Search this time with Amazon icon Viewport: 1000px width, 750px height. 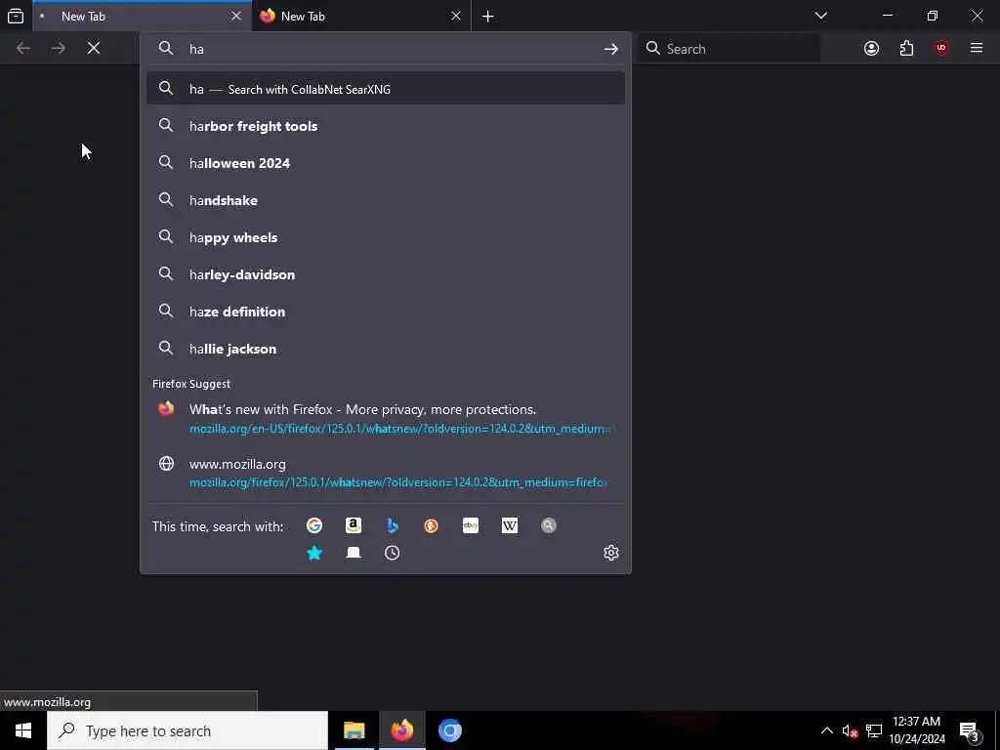pyautogui.click(x=354, y=525)
